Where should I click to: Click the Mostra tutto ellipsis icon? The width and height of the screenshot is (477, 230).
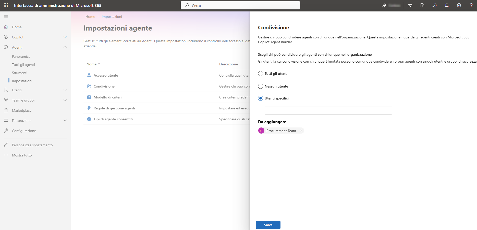(x=6, y=155)
